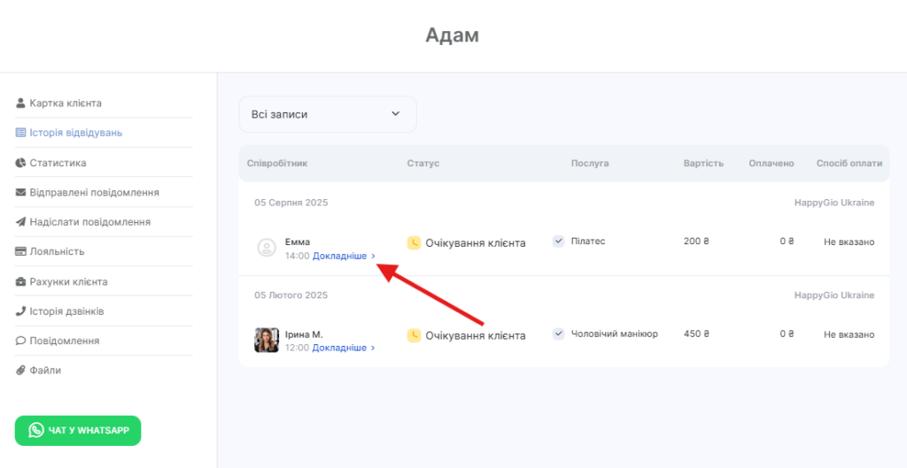Screen dimensions: 907x468
Task: Expand details chevron for Ірина М. 12:00 visit
Action: pyautogui.click(x=374, y=349)
